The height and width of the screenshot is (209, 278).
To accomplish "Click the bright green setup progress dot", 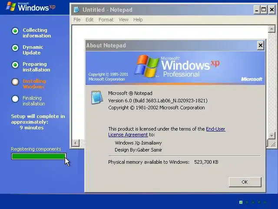I will pos(241,202).
